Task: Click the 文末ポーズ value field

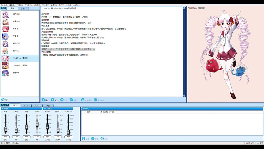Action: (x=68, y=137)
